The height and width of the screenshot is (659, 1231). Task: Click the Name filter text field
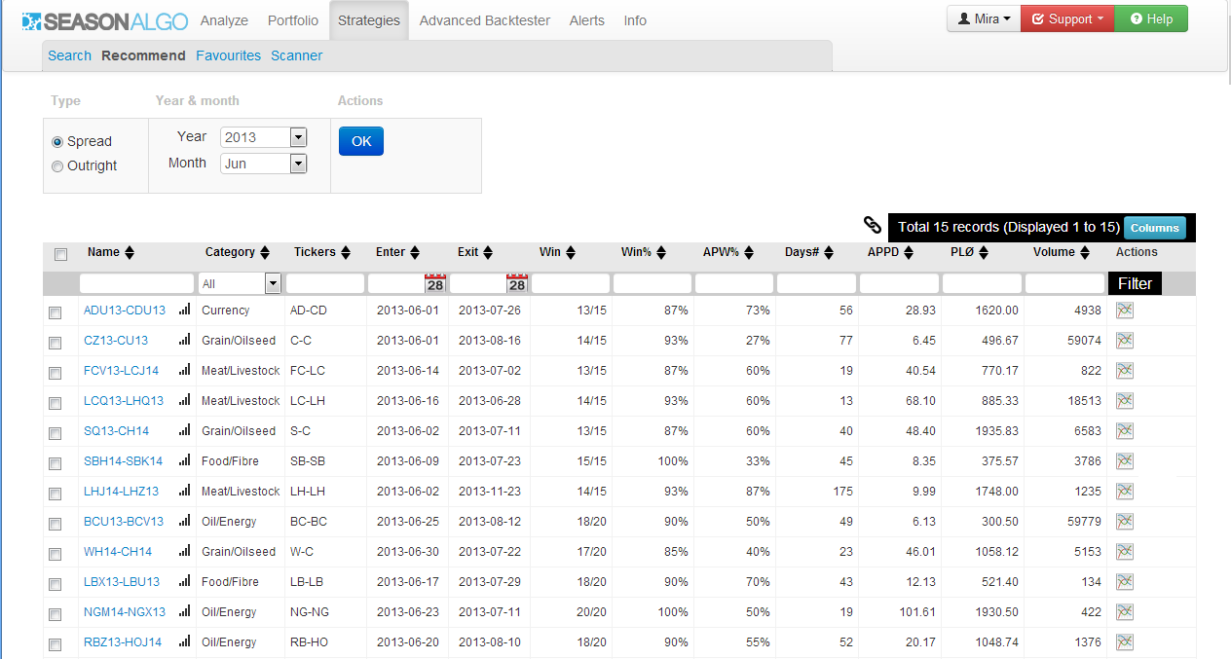click(136, 283)
